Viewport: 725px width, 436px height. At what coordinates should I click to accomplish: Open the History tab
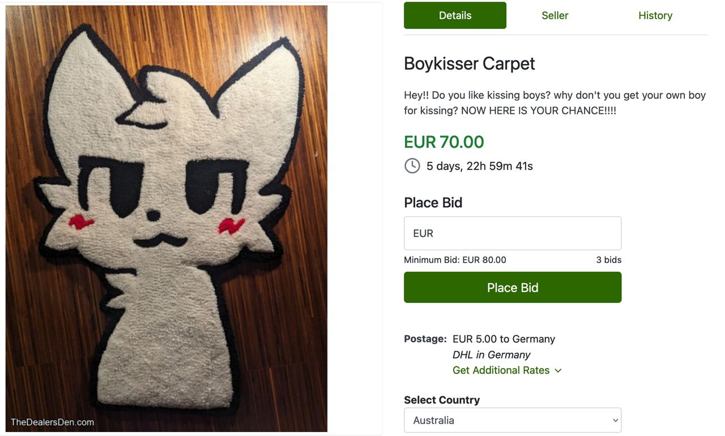click(x=655, y=15)
